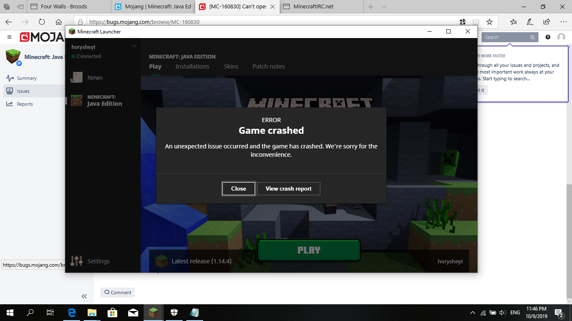Add this page to favorites with the star
The image size is (572, 321).
pyautogui.click(x=489, y=22)
